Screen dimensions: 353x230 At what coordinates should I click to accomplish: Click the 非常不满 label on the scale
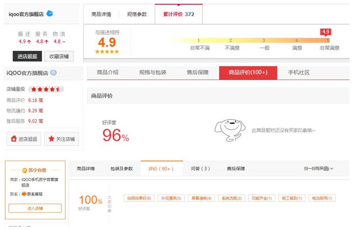200,48
